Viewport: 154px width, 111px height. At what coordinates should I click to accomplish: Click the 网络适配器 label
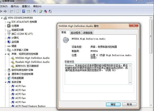tap(17, 78)
